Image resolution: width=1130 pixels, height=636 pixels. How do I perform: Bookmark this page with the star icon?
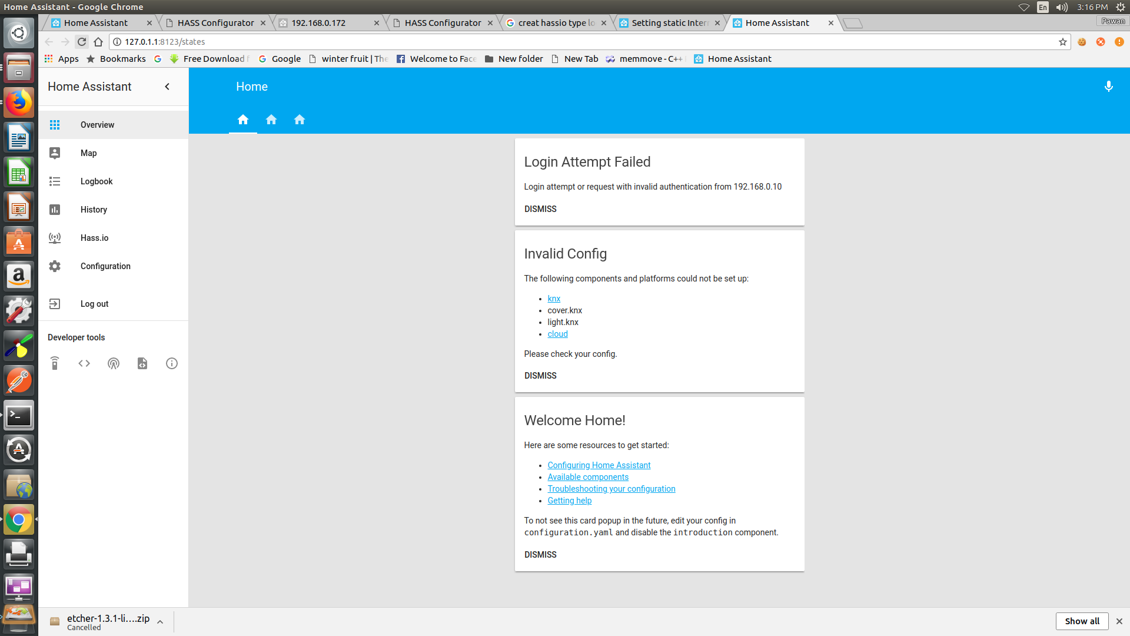(x=1062, y=42)
